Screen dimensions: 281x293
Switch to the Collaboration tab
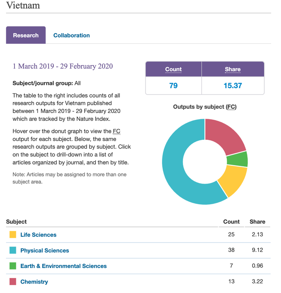[71, 35]
